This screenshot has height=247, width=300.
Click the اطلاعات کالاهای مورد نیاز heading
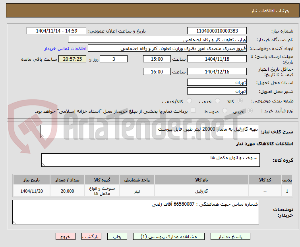coord(264,144)
